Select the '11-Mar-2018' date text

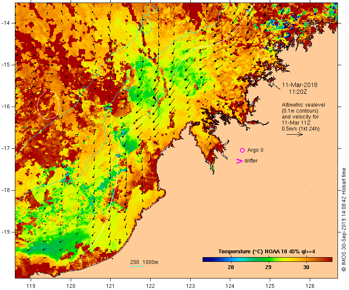(x=300, y=85)
